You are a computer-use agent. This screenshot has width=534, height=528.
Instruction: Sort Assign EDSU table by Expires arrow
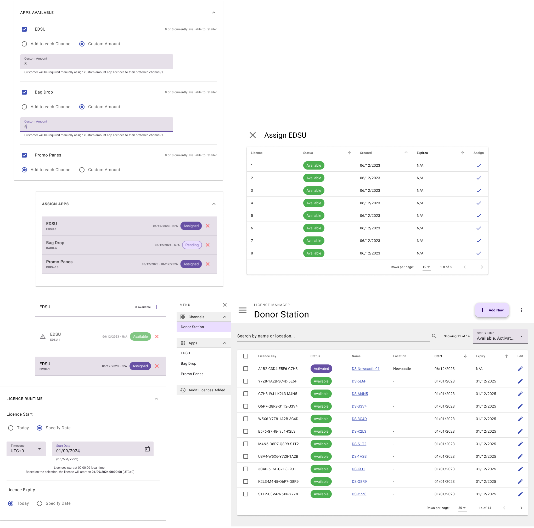coord(463,153)
